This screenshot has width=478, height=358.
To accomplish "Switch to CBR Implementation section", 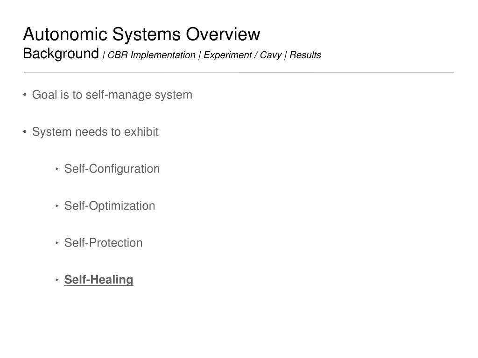I will click(x=152, y=55).
